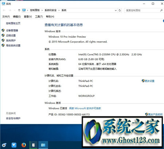This screenshot has height=149, width=164.
Task: Expand chevron after 控制面板 breadcrumb
Action: click(x=42, y=10)
